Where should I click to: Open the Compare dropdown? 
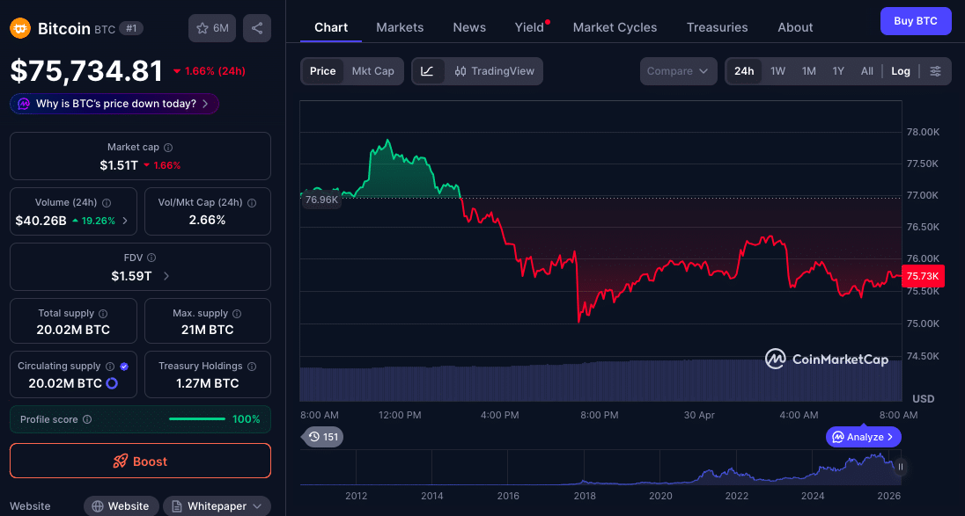pos(678,70)
